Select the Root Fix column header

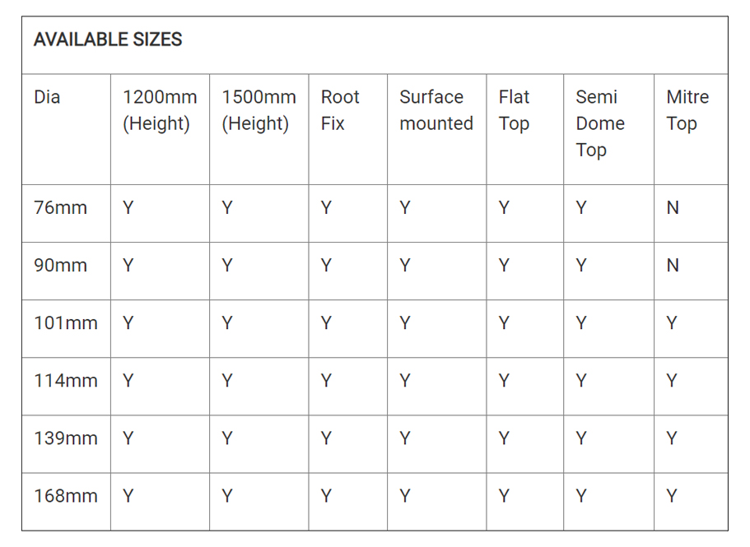point(340,110)
